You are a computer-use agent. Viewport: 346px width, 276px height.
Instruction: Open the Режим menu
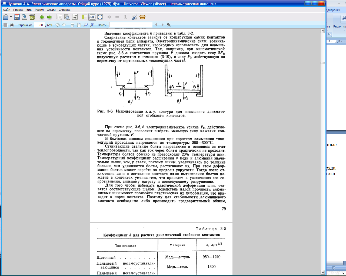tap(39, 10)
